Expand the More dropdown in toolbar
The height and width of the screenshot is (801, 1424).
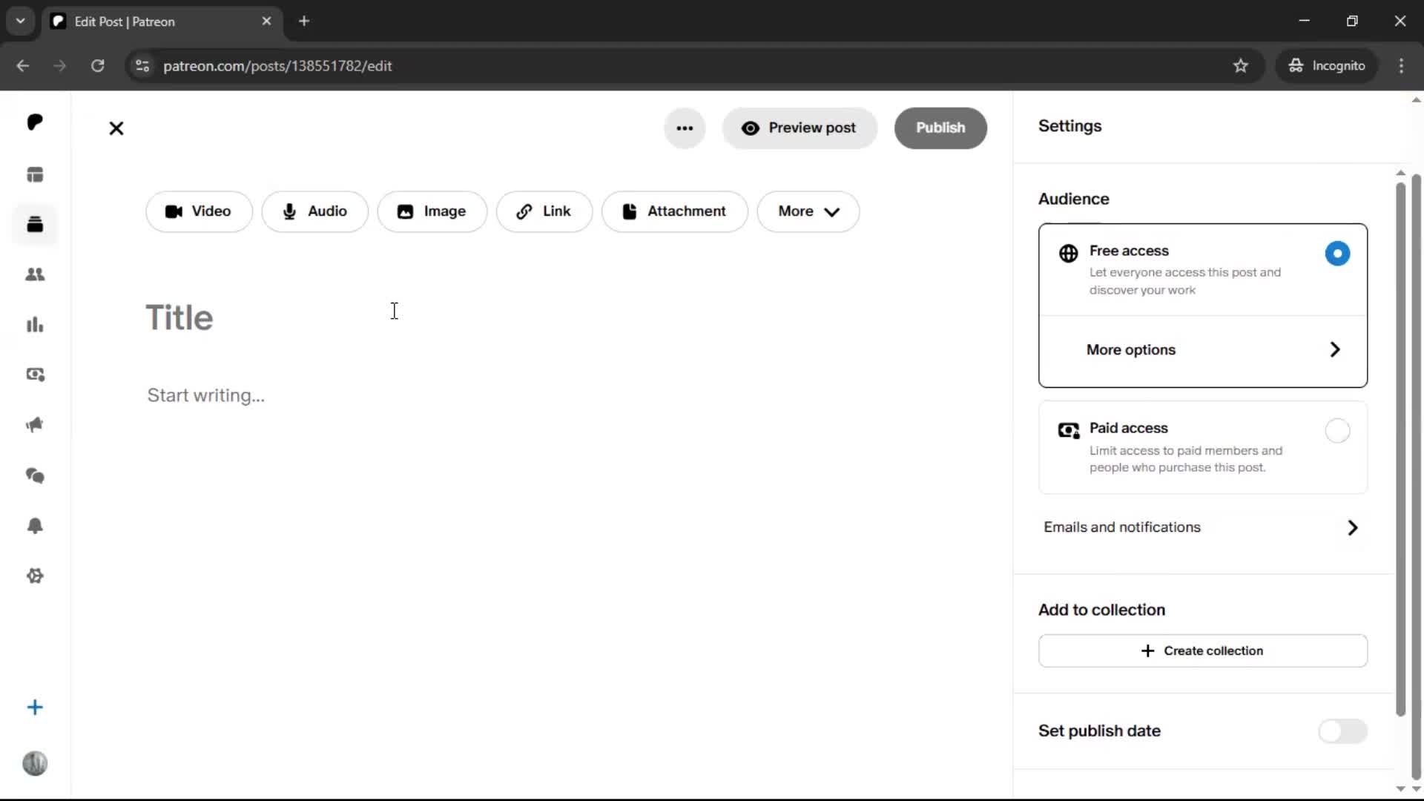pyautogui.click(x=808, y=211)
